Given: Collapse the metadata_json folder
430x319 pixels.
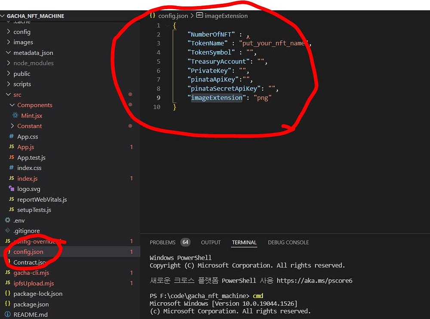Looking at the screenshot, I should 9,52.
